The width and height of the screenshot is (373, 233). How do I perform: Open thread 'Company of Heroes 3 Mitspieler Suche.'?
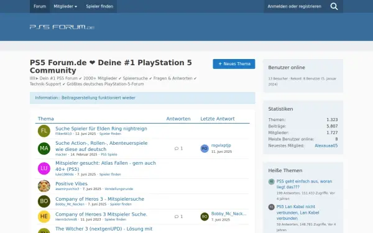pyautogui.click(x=101, y=214)
